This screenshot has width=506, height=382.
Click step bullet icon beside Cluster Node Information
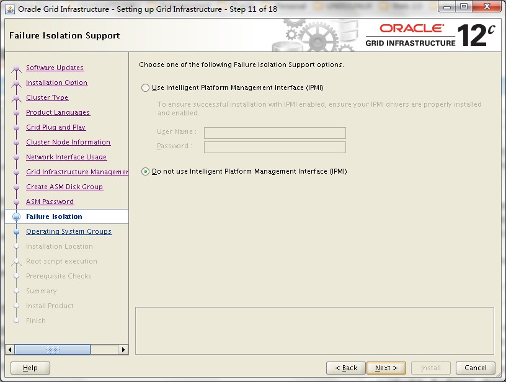coord(17,142)
